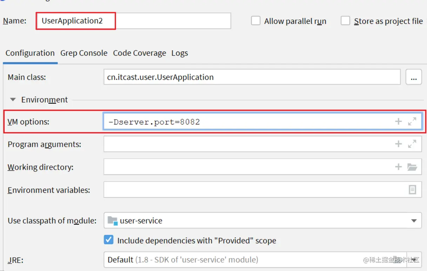Click the Name field containing UserApplication2
The image size is (427, 271).
[133, 21]
